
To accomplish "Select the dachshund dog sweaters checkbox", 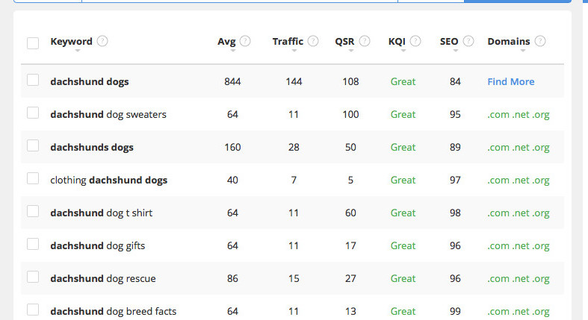I will point(33,113).
